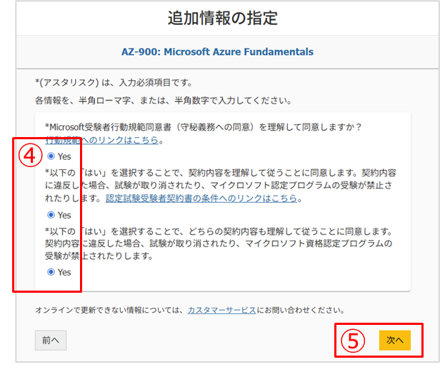This screenshot has height=377, width=440.
Task: Open the 行動規範へのリンクはこちら link
Action: point(102,140)
